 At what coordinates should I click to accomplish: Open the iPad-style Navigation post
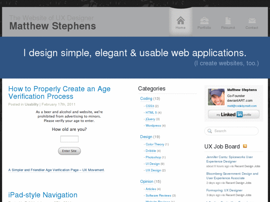43,195
